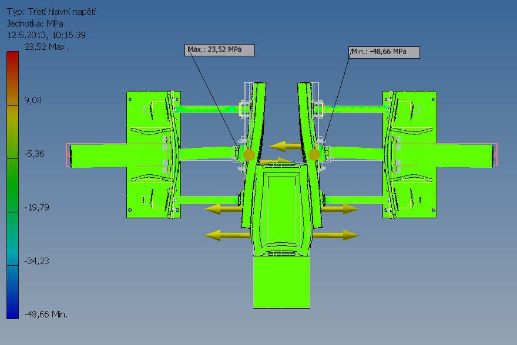Screen dimensions: 517x345
Task: Click the 'Min.: -48,66 MPa' probe label
Action: click(384, 52)
